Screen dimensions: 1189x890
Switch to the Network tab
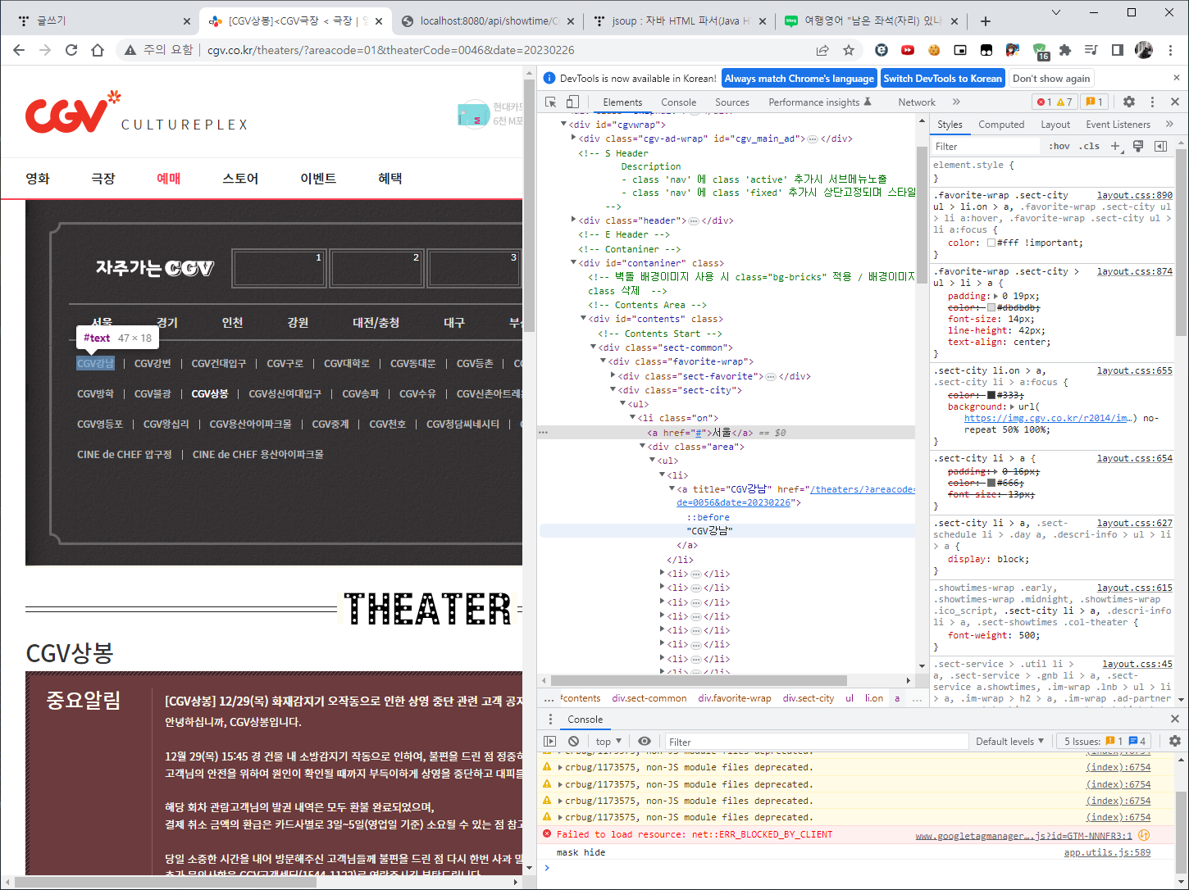[917, 102]
